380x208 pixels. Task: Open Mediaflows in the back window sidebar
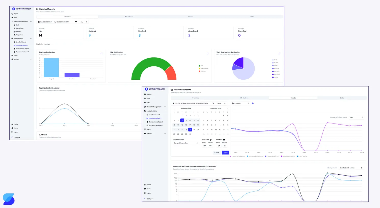18,28
